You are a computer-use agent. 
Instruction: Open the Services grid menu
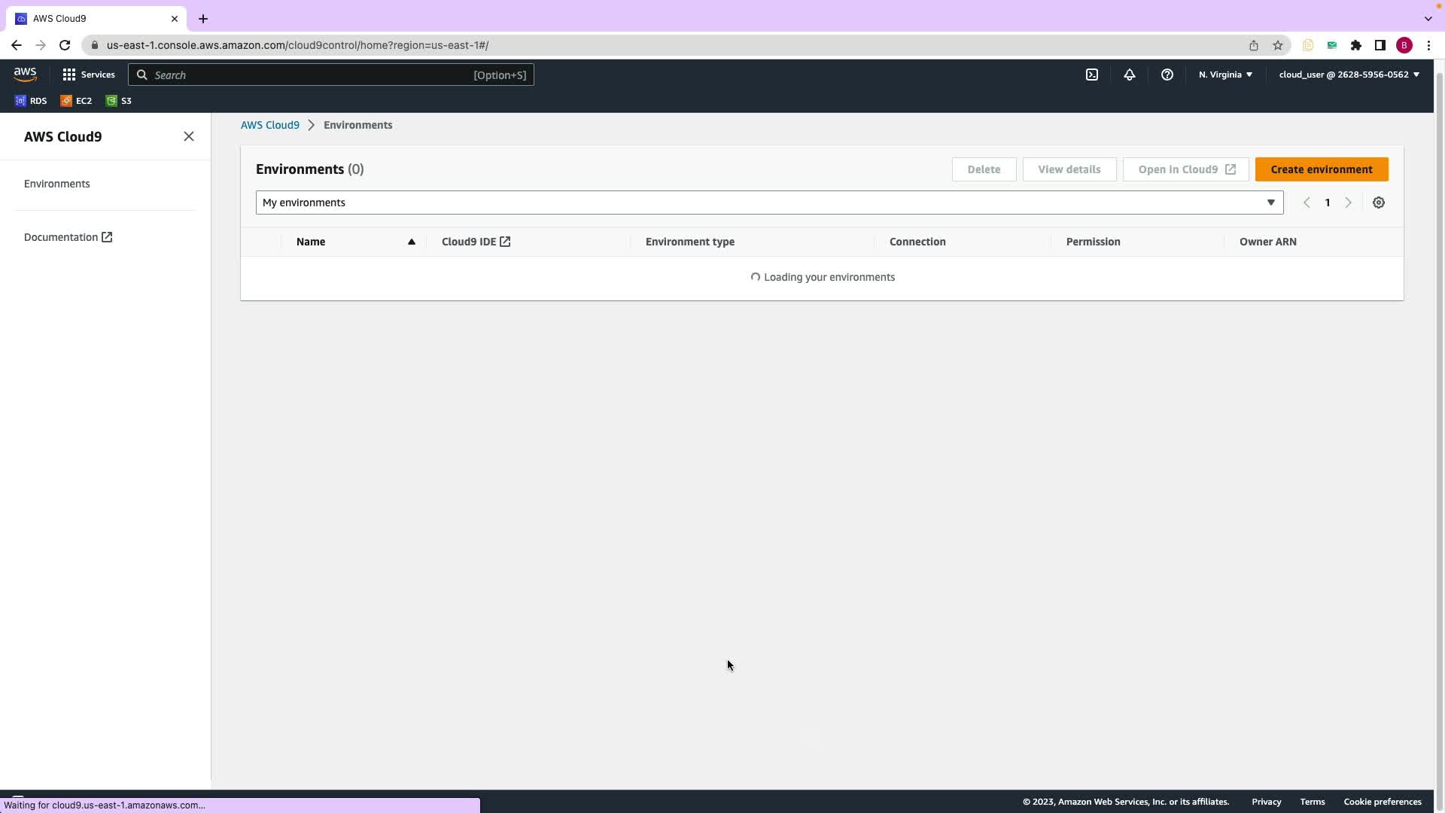pos(89,75)
